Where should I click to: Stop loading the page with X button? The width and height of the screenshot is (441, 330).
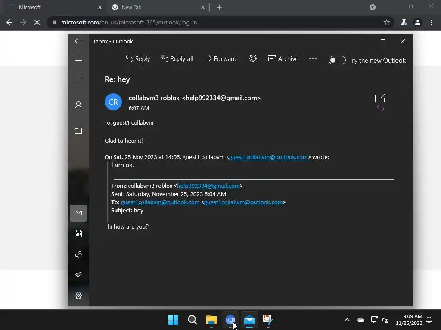point(37,22)
